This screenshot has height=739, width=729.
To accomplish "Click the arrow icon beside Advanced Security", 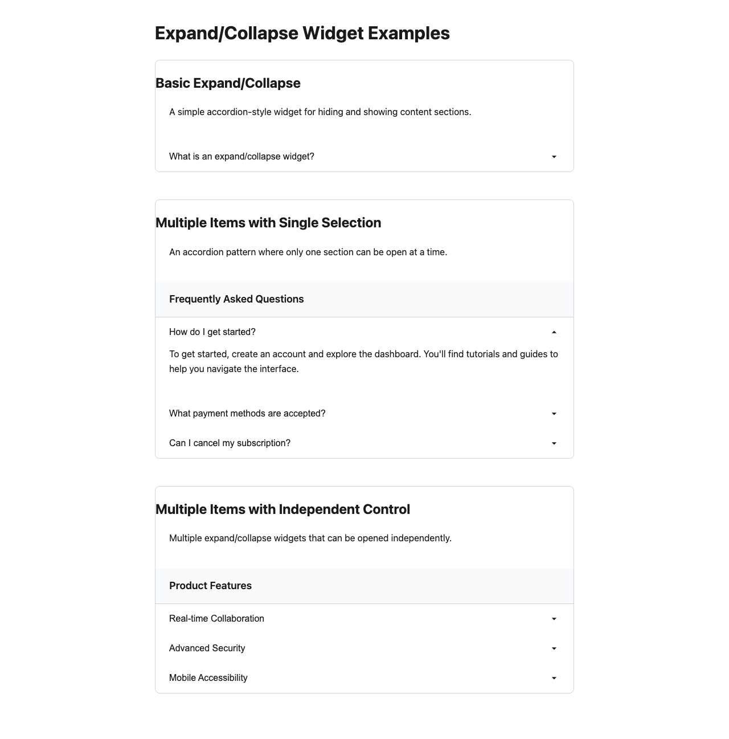I will coord(554,648).
